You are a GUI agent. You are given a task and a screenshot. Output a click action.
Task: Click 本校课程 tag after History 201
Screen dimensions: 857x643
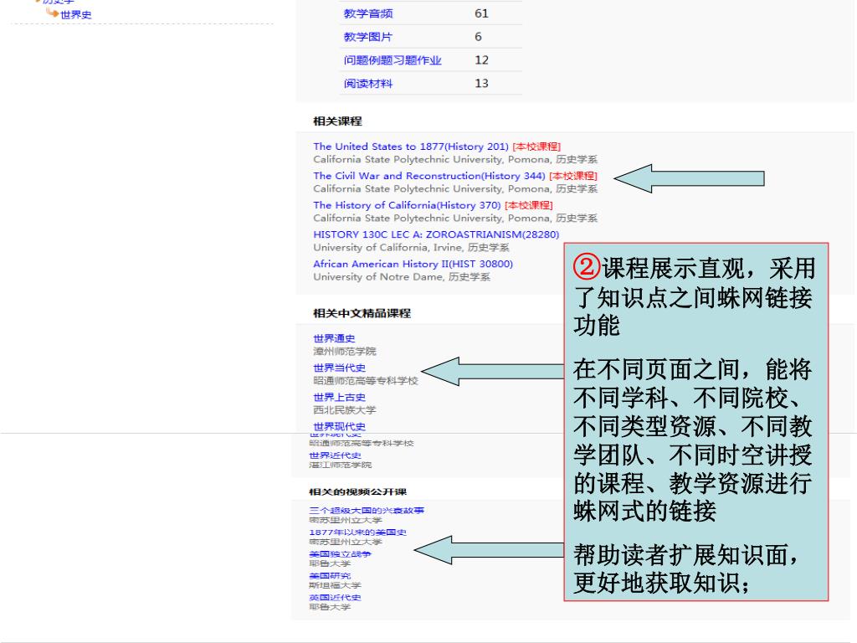[536, 147]
